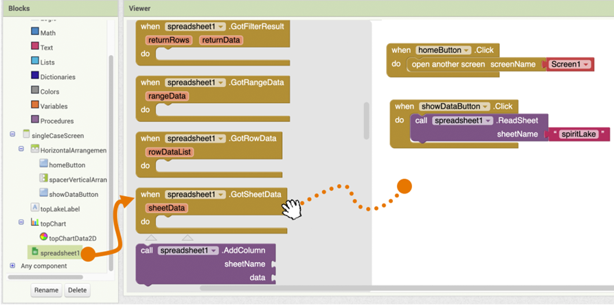Open the Text blocks category icon
614x306 pixels.
(35, 46)
